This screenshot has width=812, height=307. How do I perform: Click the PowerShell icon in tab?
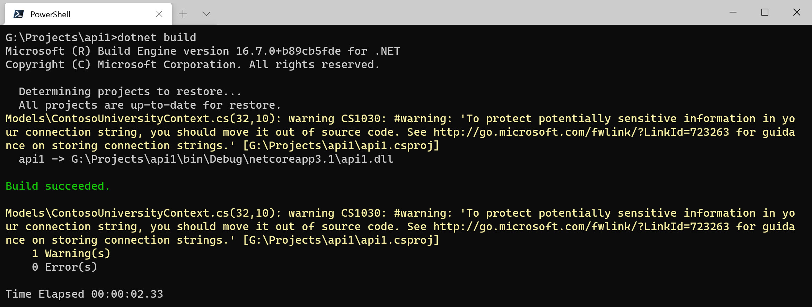(x=18, y=14)
